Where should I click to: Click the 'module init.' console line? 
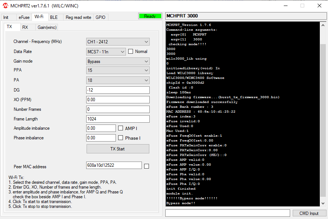coord(179,193)
